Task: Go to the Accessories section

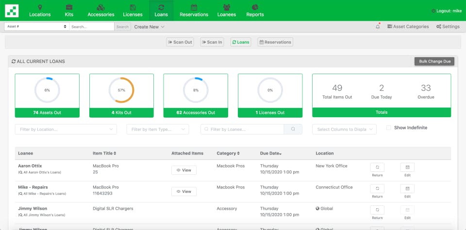Action: pos(101,11)
